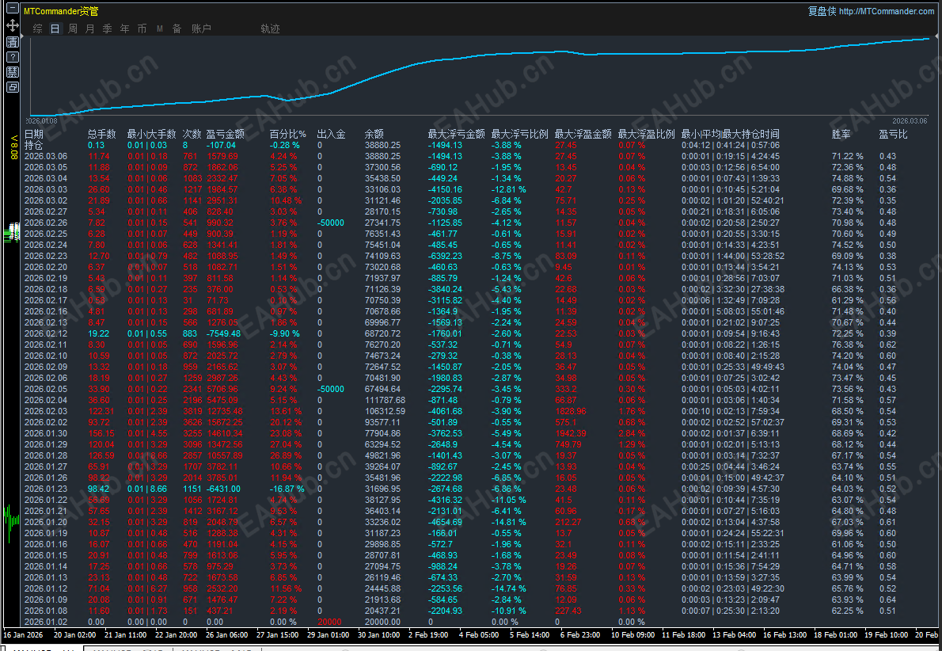
Task: Click the overlapping windows restore icon
Action: 13,87
